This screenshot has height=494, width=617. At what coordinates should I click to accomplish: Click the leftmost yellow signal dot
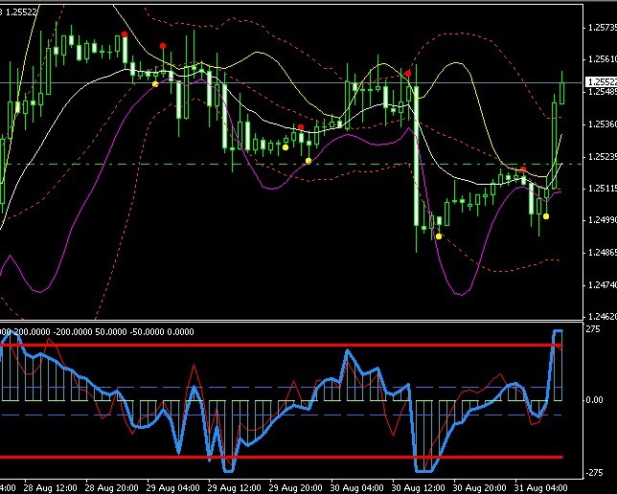(x=155, y=84)
